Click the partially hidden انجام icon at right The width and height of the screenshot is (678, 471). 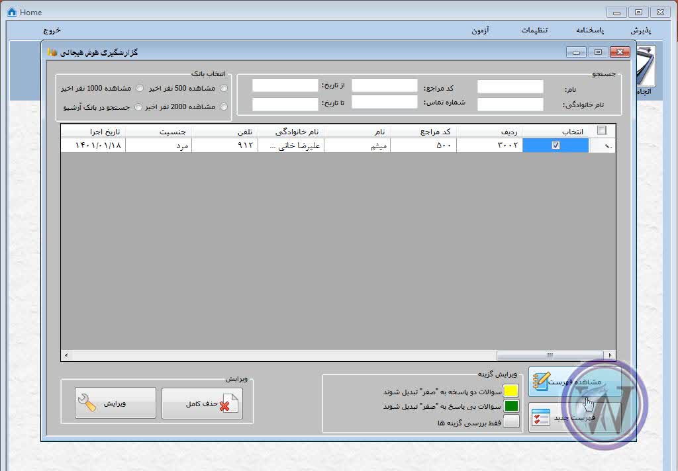click(x=646, y=69)
